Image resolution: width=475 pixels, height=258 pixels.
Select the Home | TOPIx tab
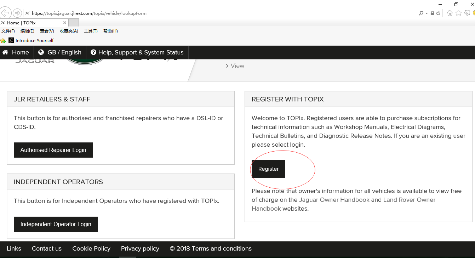point(34,23)
